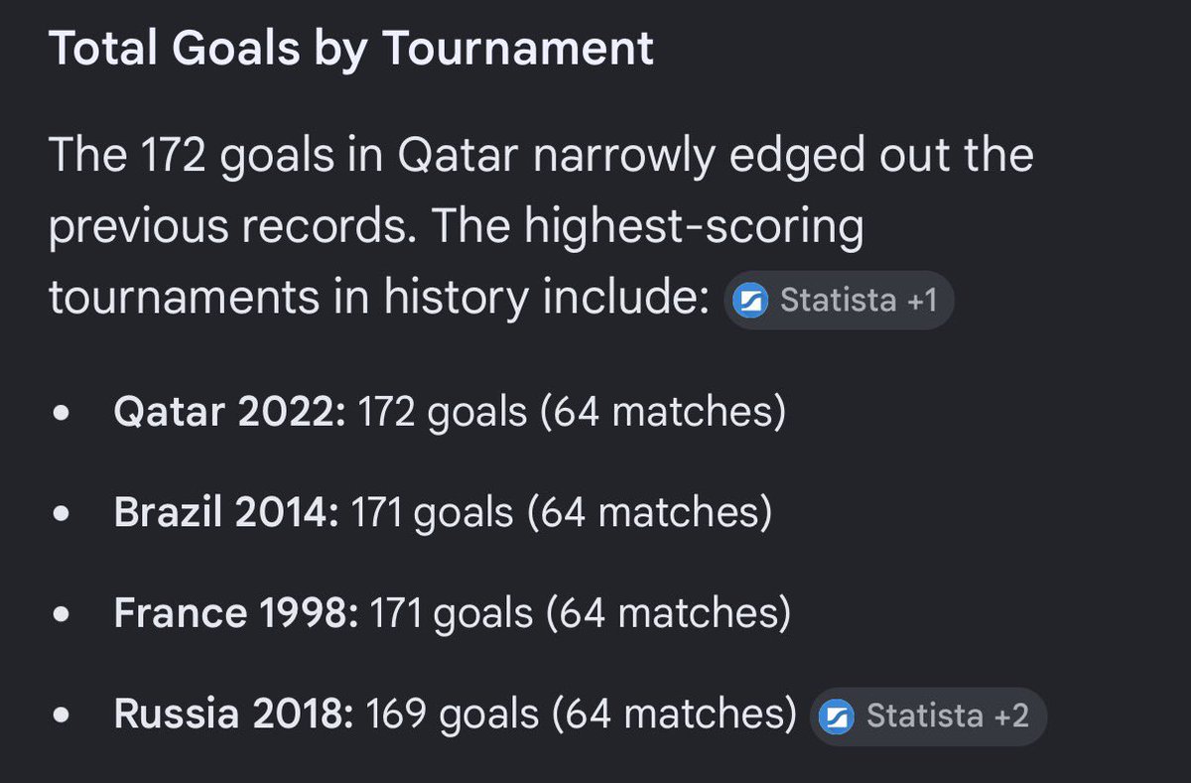Click the bold "Brazil 2014:" label
The width and height of the screenshot is (1191, 783).
[227, 514]
